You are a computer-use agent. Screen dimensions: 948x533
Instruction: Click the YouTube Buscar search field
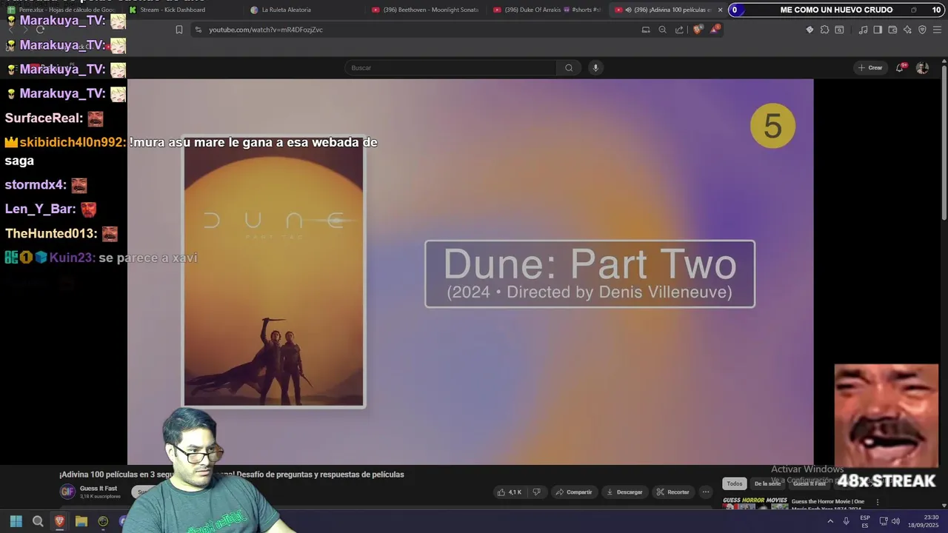pyautogui.click(x=450, y=67)
